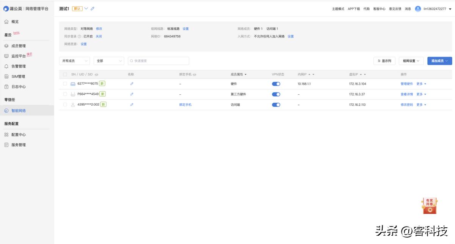455x244 pixels.
Task: Click edit name pencil for member 4395****2:002
Action: (x=132, y=105)
